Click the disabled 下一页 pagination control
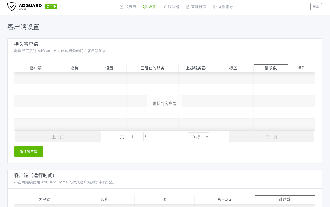The width and height of the screenshot is (330, 207). pos(271,136)
